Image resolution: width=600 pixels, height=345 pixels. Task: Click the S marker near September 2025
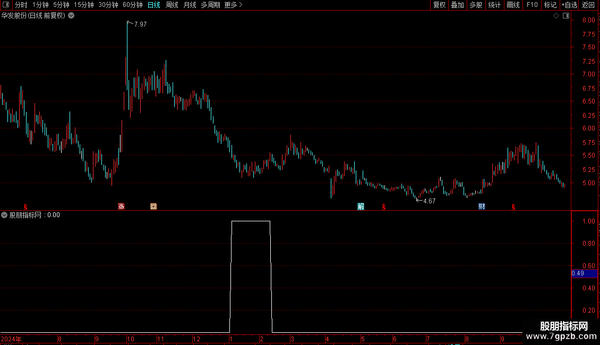pyautogui.click(x=513, y=207)
